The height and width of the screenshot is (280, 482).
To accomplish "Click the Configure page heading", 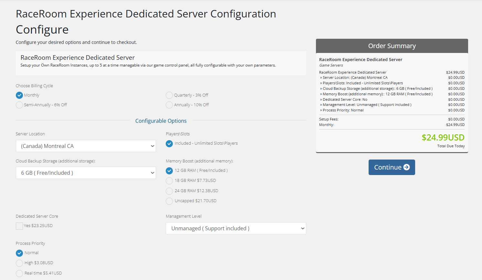I will (x=42, y=30).
